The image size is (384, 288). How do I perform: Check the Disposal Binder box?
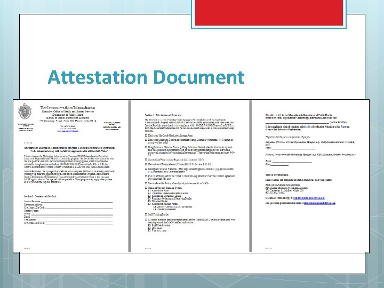click(x=149, y=201)
